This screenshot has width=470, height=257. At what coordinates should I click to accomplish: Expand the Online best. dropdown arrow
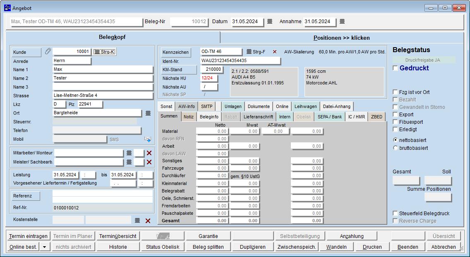coord(45,247)
